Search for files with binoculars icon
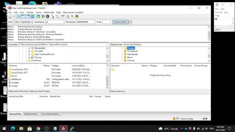Viewport: 235px width, 132px height. (77, 16)
